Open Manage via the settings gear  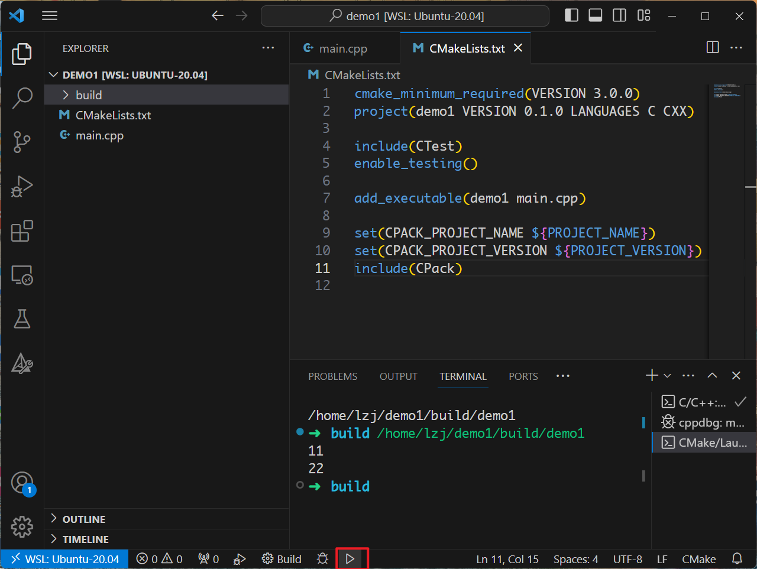(x=22, y=526)
